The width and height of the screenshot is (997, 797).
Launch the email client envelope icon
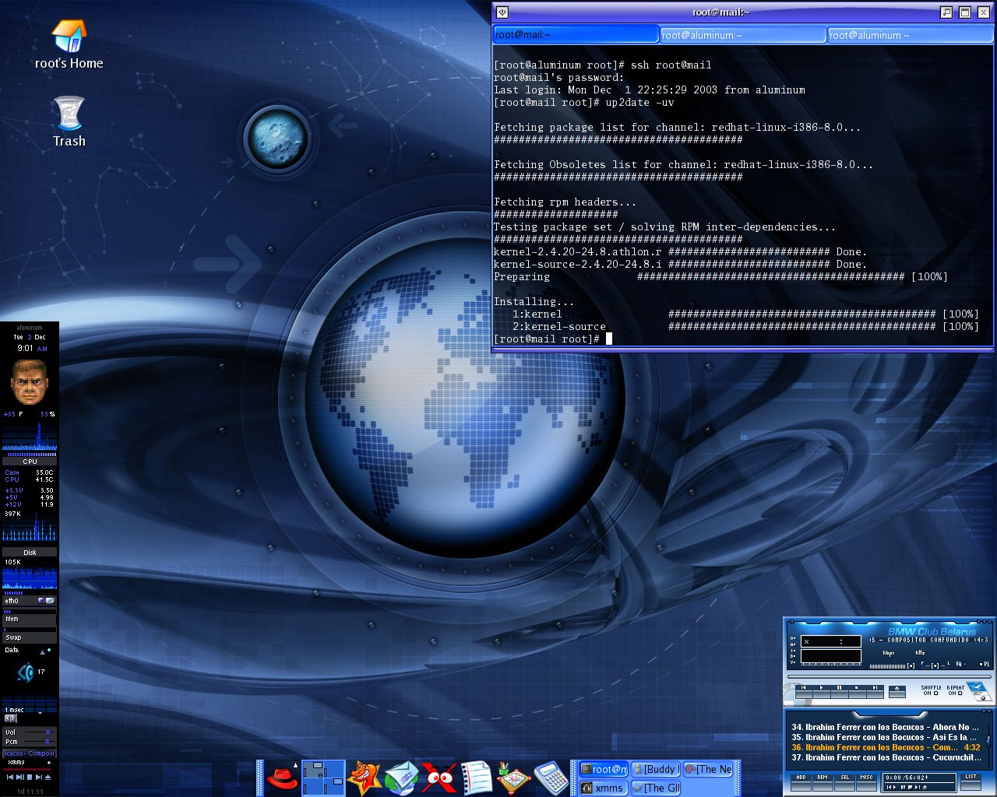click(403, 776)
